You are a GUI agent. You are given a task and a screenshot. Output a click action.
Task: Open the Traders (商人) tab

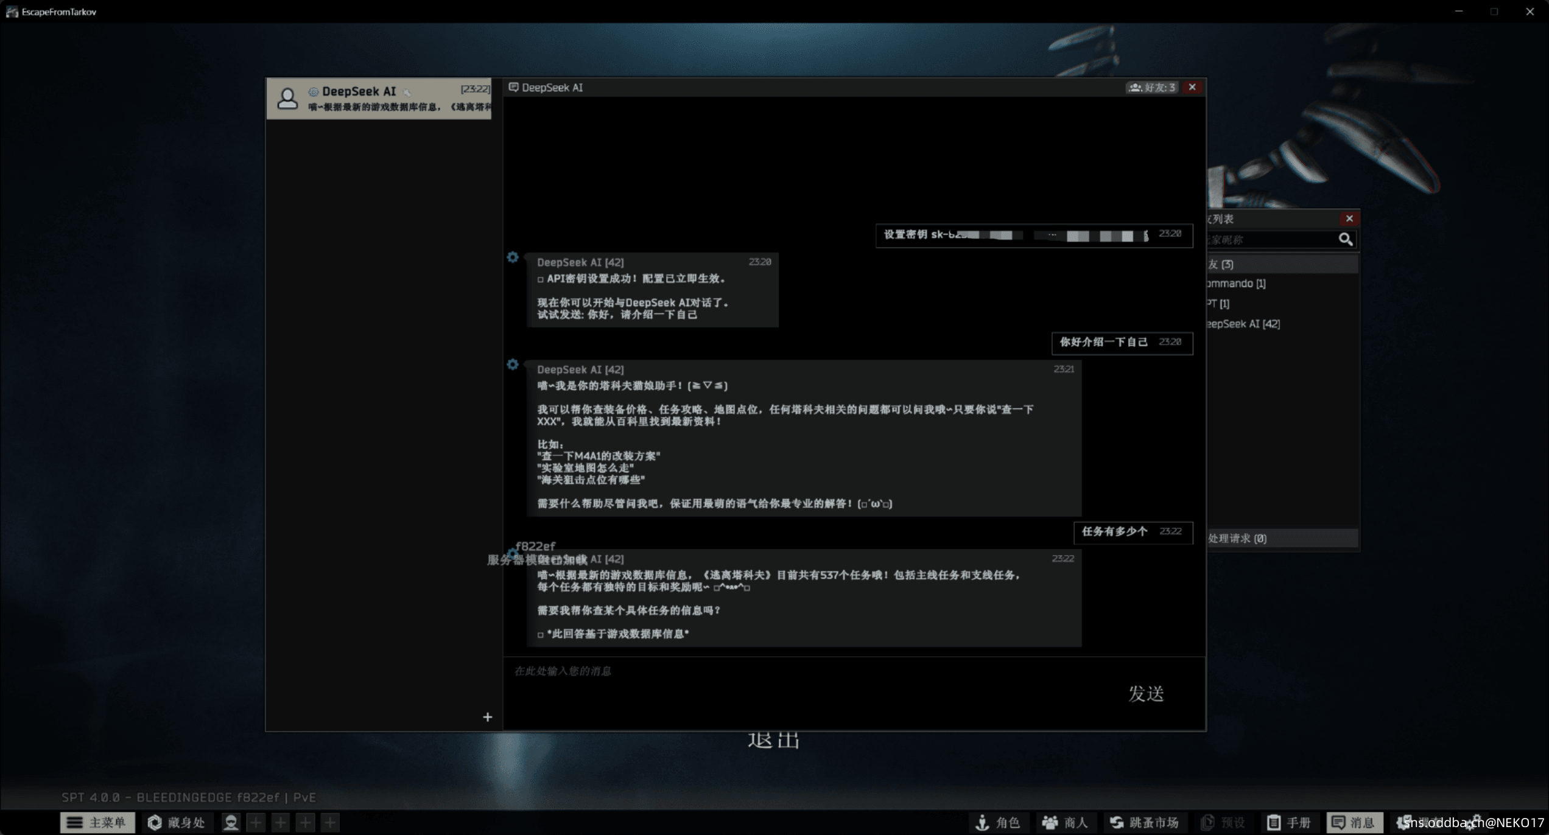pos(1065,822)
